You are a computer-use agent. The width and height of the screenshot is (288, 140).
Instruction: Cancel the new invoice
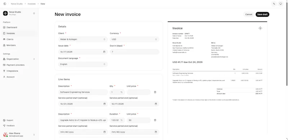(x=248, y=14)
